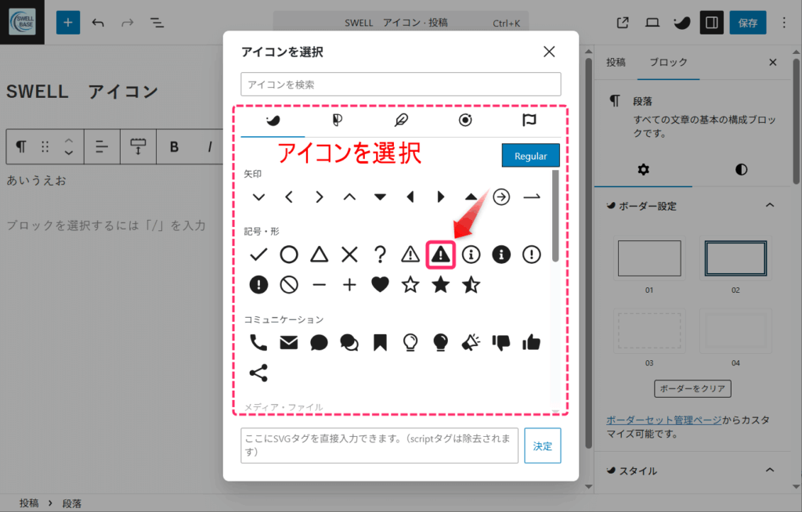
Task: Select the chevron-down arrow icon
Action: 258,197
